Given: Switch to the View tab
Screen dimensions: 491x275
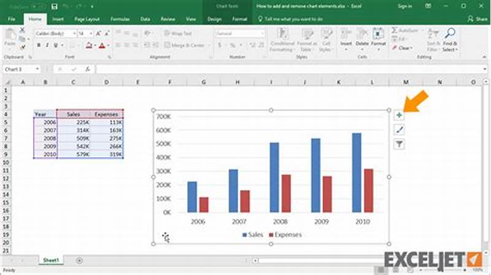Looking at the screenshot, I should (191, 19).
